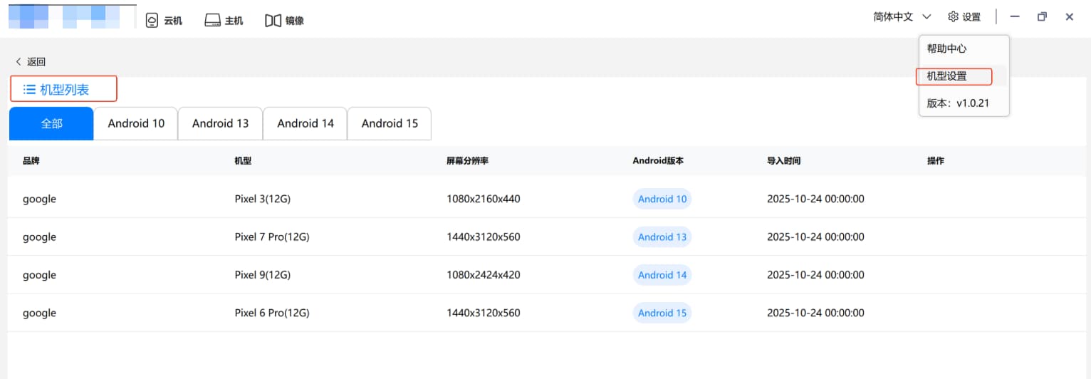Click the Android 14 tag on Pixel 9 row
Viewport: 1091px width, 379px height.
(662, 275)
